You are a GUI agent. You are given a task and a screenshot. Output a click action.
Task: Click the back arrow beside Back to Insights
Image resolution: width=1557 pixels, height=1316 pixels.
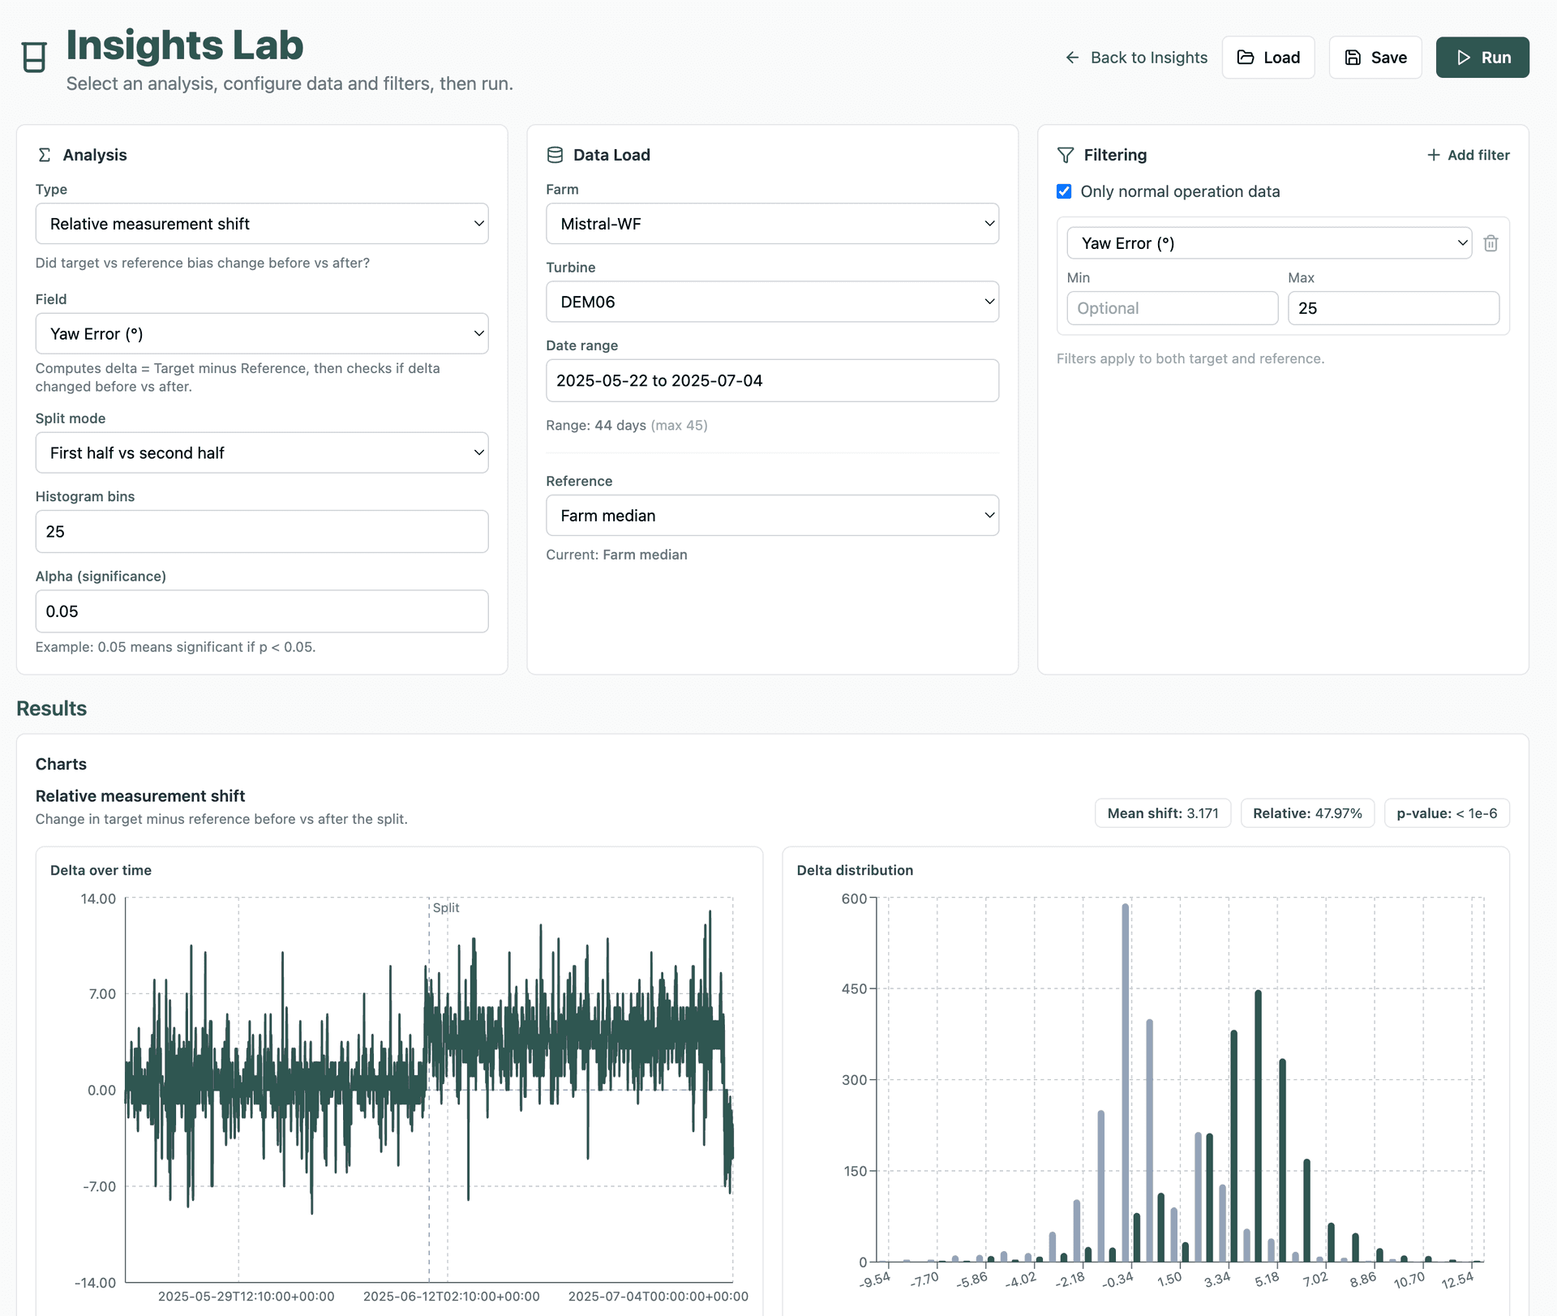(x=1071, y=57)
